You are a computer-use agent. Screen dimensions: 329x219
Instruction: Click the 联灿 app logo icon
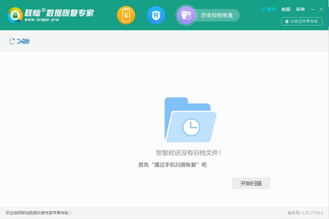(15, 15)
